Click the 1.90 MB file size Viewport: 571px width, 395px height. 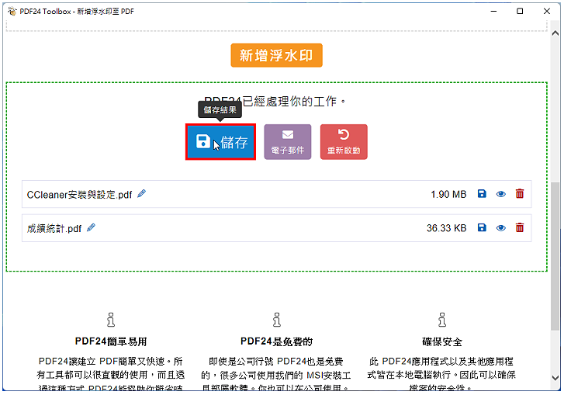click(x=448, y=194)
